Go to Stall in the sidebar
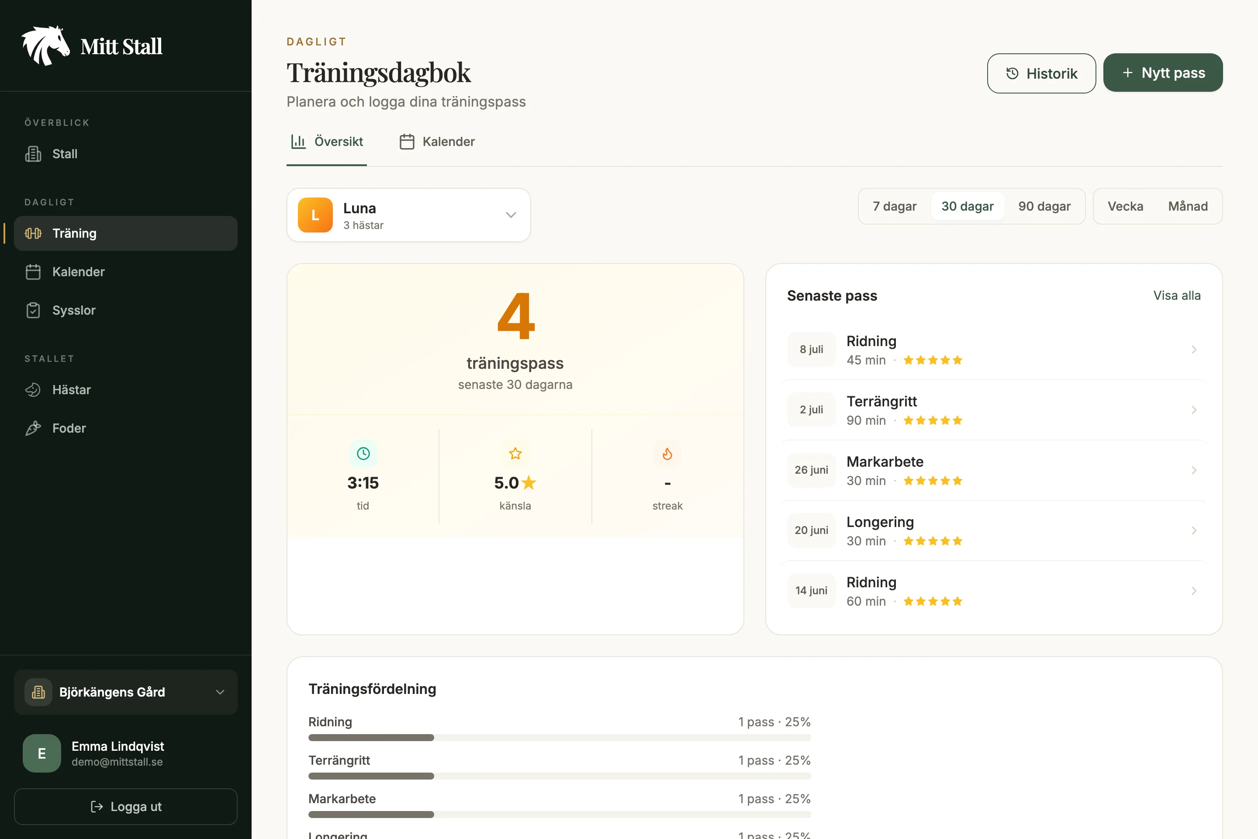 126,154
